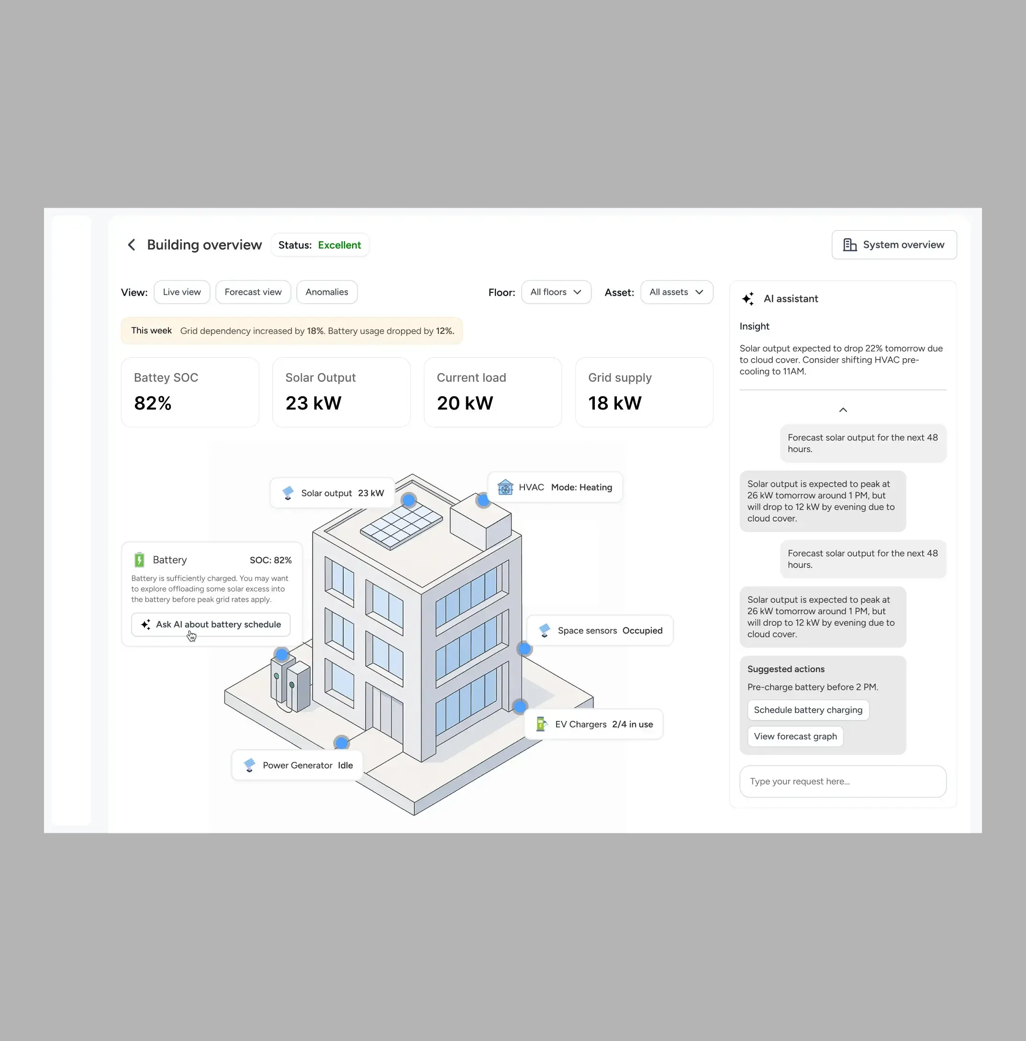Click the AI assistant sparkle icon
The height and width of the screenshot is (1041, 1026).
pyautogui.click(x=748, y=299)
